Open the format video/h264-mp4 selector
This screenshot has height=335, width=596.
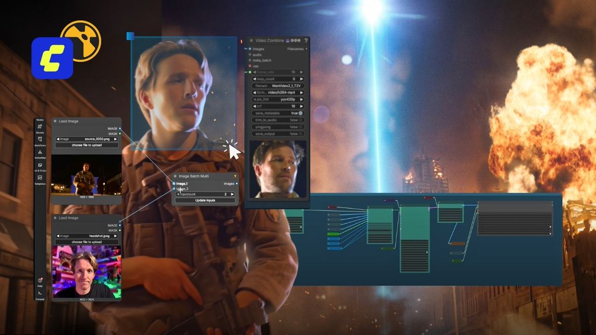pos(278,92)
